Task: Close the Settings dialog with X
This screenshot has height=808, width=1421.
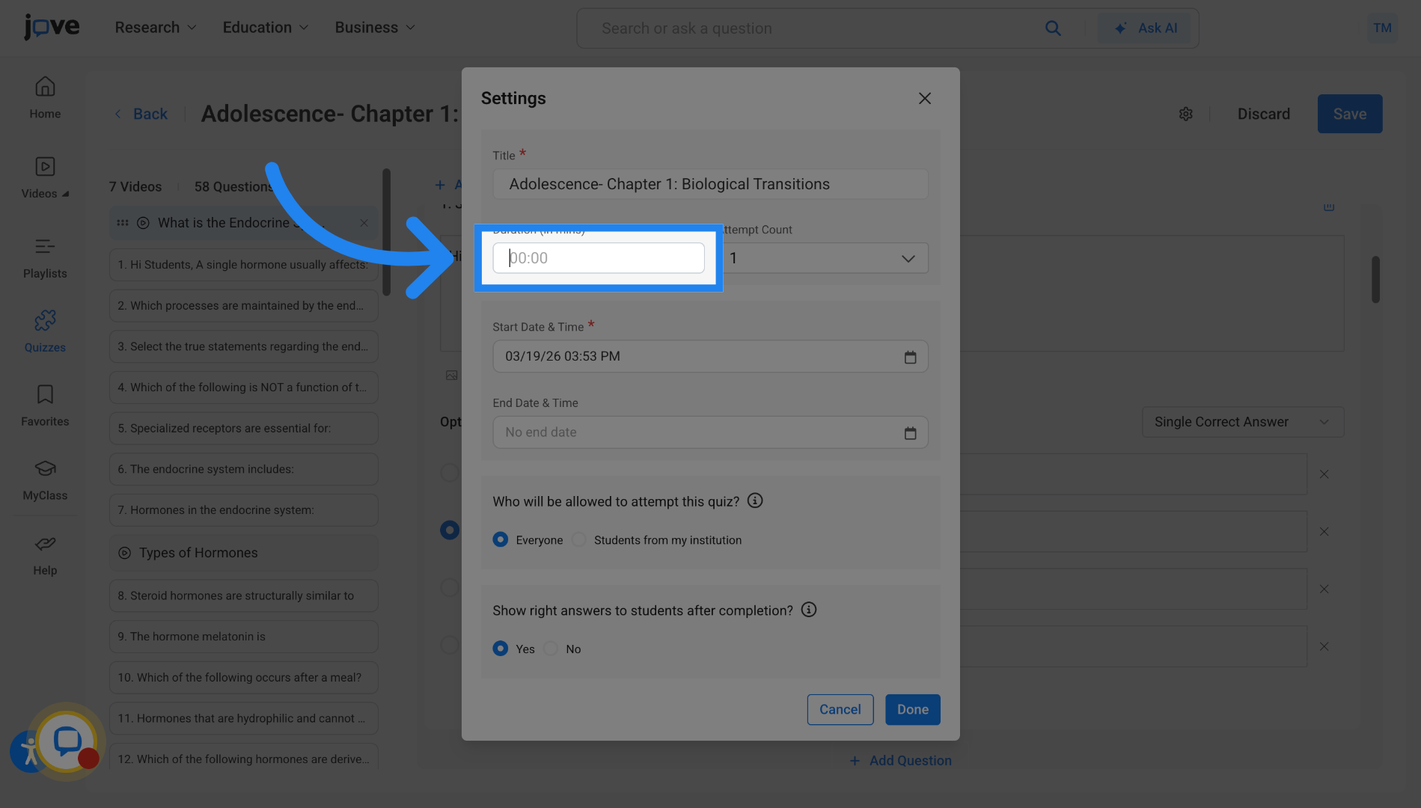Action: click(925, 99)
